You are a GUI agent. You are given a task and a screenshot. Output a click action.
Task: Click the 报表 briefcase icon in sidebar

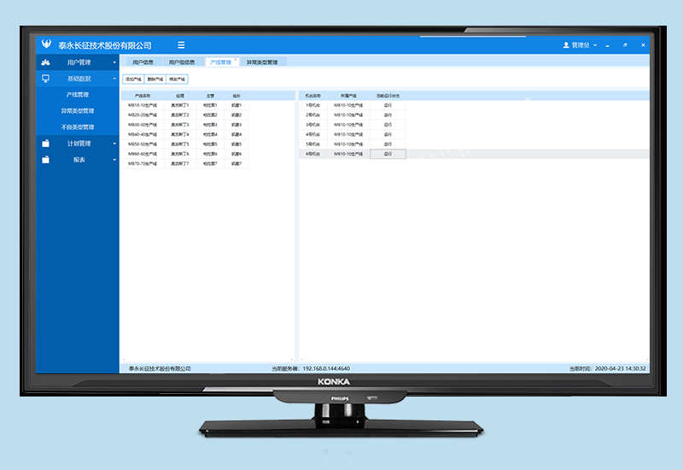45,160
